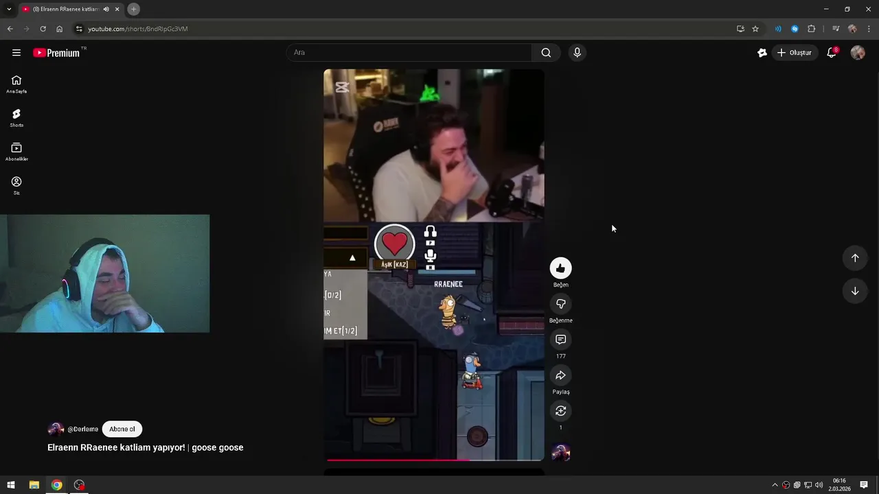Image resolution: width=879 pixels, height=494 pixels.
Task: Open the @Derleme channel avatar
Action: (x=56, y=429)
